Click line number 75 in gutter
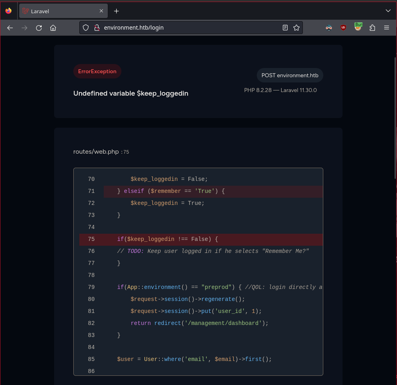This screenshot has width=397, height=385. [x=91, y=239]
